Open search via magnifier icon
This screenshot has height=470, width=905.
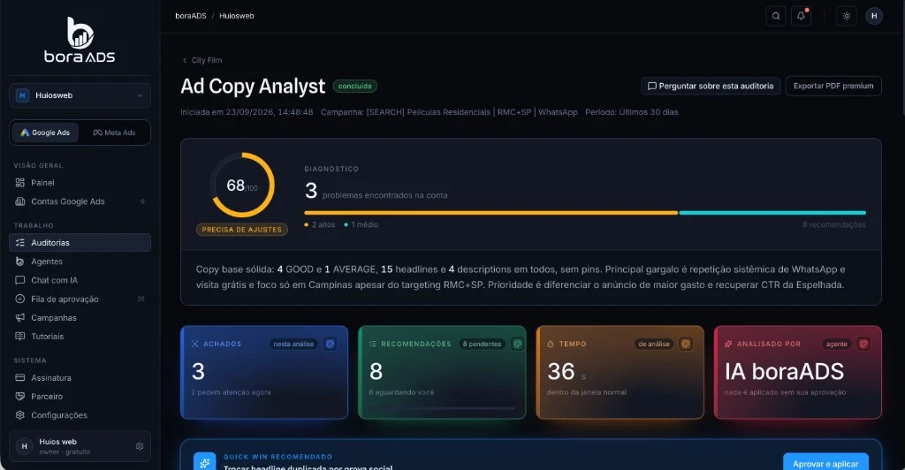(776, 16)
